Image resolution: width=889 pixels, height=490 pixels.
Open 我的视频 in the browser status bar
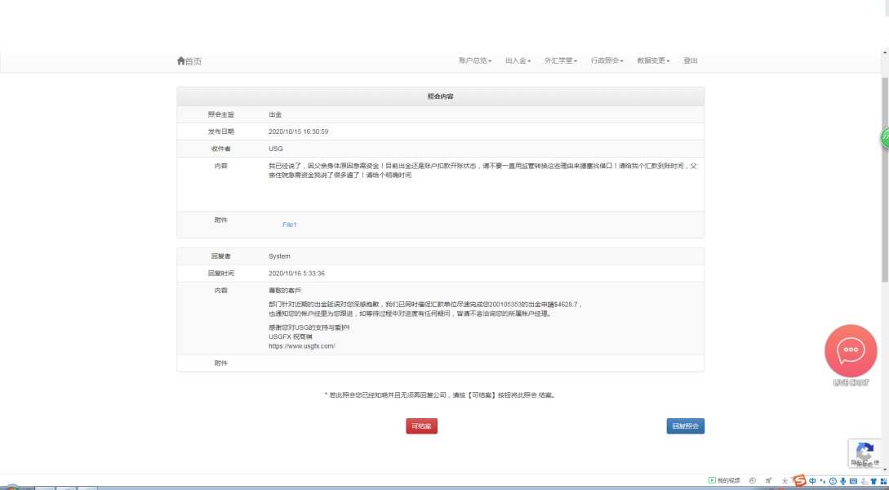click(723, 481)
